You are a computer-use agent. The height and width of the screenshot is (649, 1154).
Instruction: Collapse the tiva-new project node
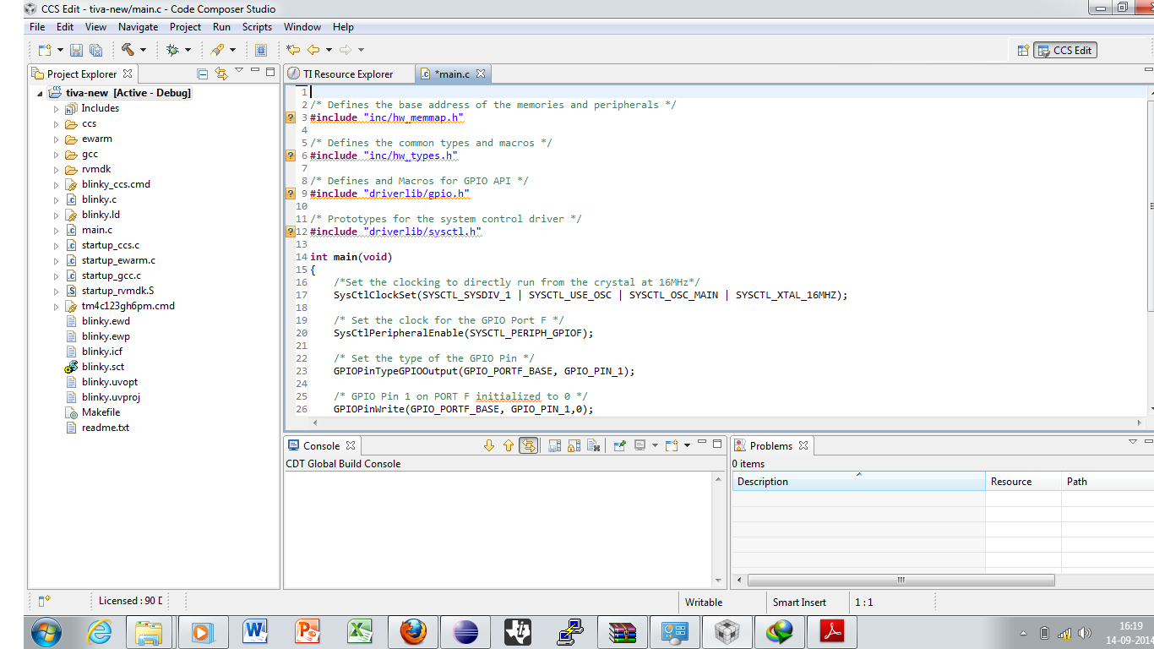click(40, 93)
